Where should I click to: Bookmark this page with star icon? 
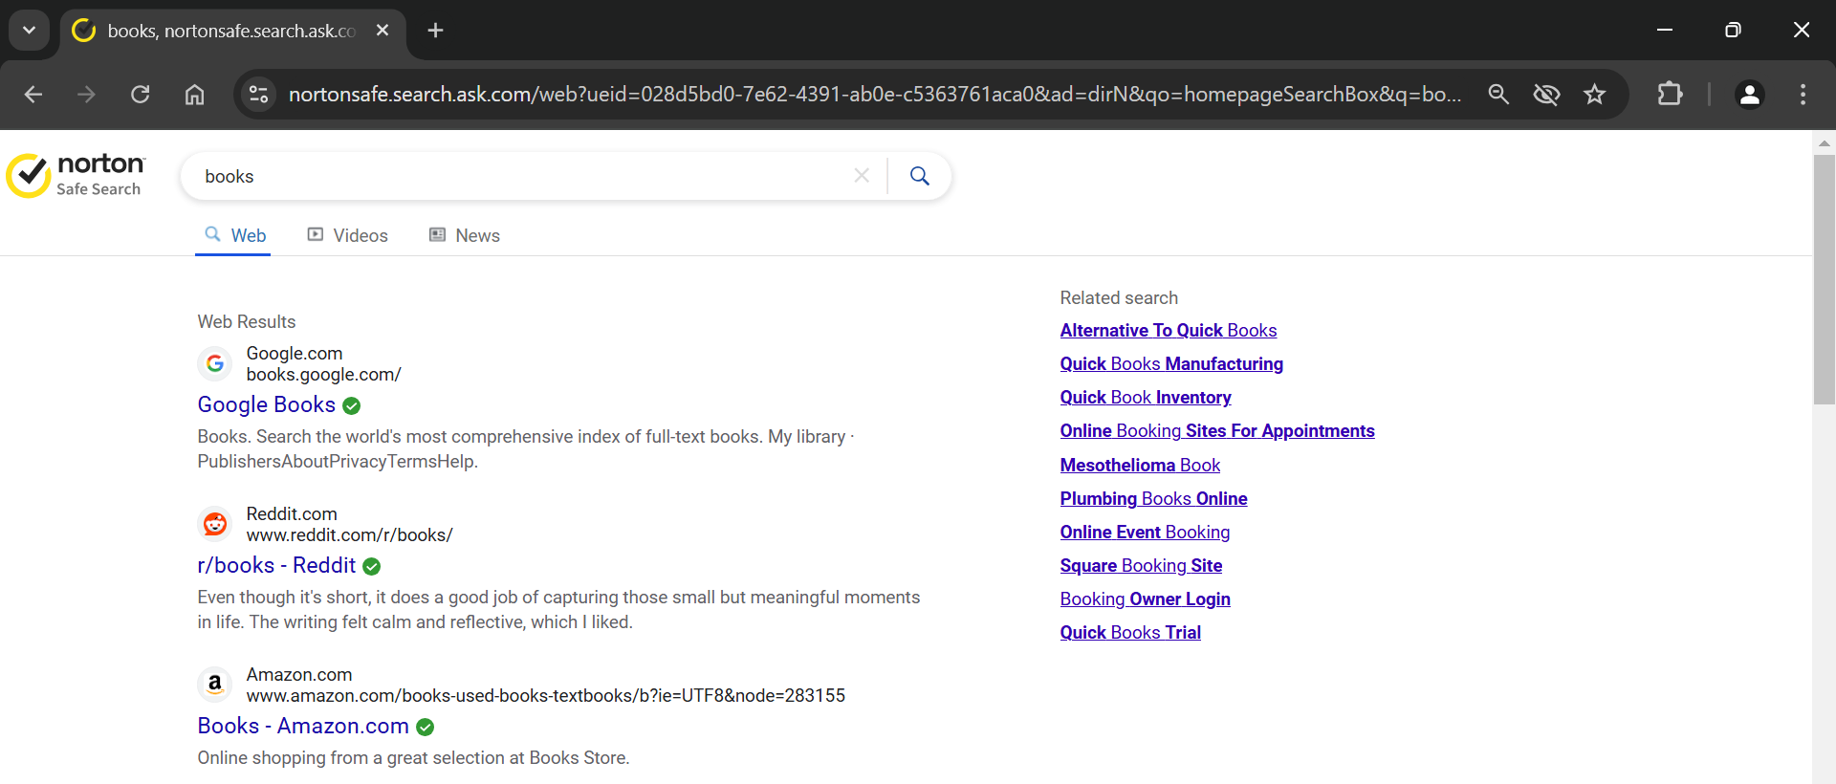pos(1594,95)
